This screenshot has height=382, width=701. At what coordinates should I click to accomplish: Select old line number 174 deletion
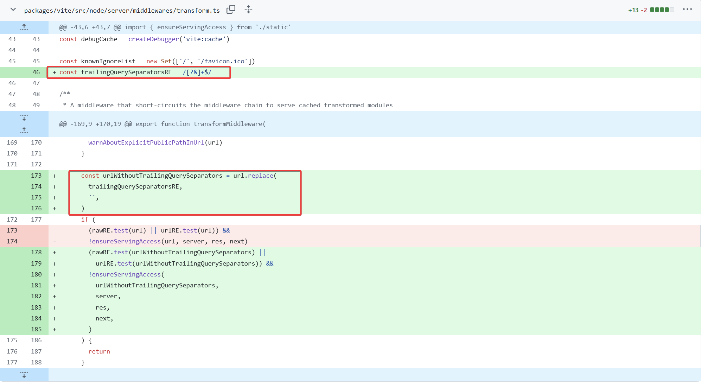point(12,241)
